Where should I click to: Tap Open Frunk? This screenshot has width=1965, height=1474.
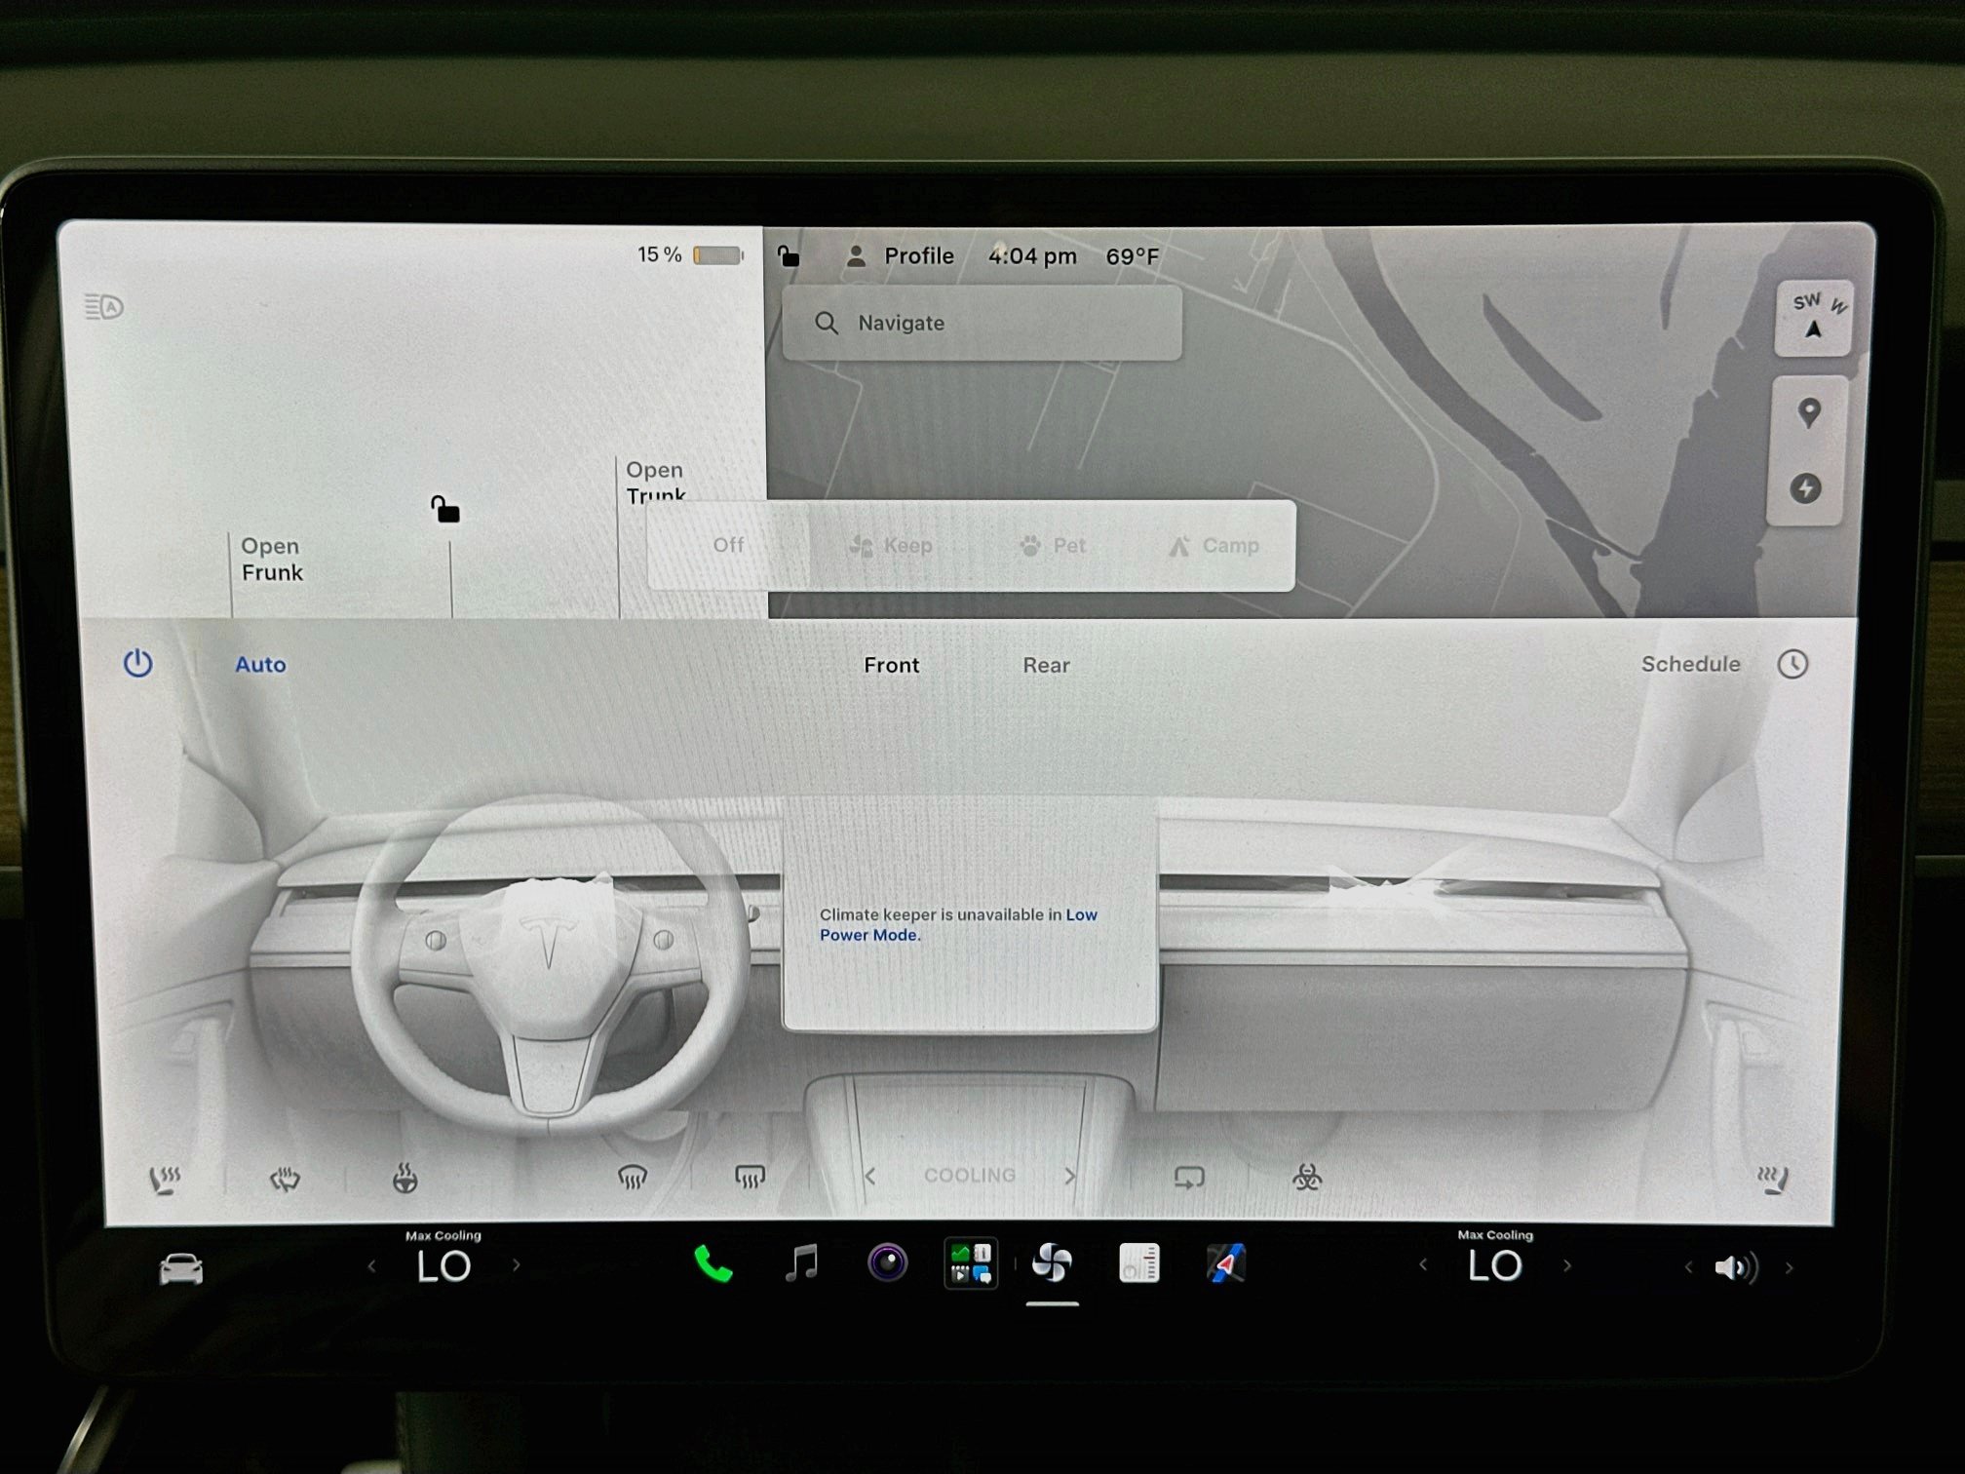pyautogui.click(x=272, y=559)
